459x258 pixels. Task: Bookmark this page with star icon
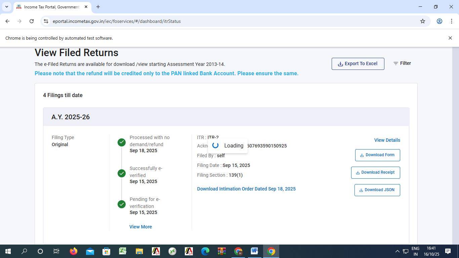tap(422, 21)
